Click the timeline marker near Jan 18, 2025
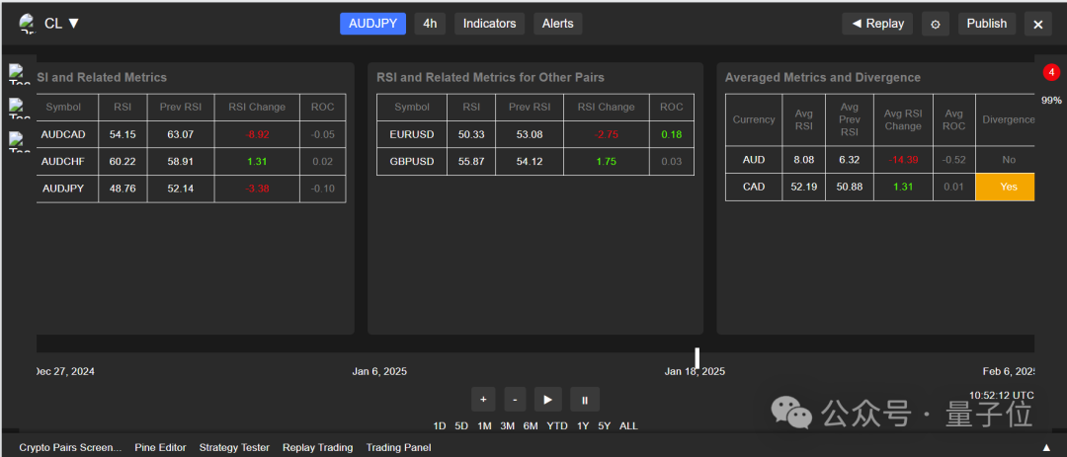 pyautogui.click(x=697, y=357)
